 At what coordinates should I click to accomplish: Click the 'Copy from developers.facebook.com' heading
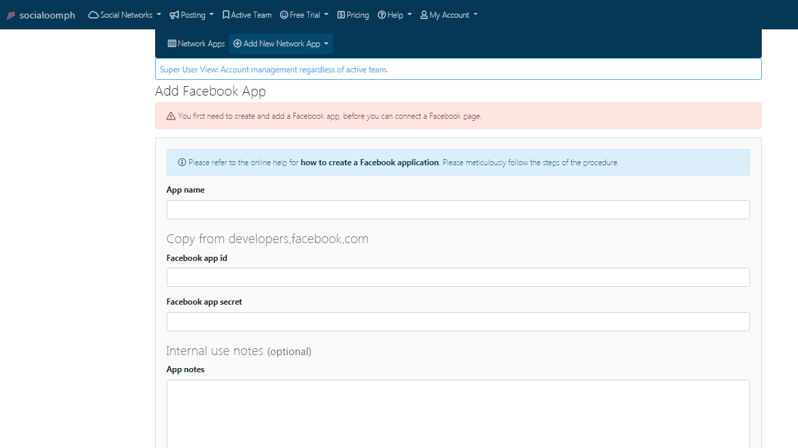pos(267,238)
